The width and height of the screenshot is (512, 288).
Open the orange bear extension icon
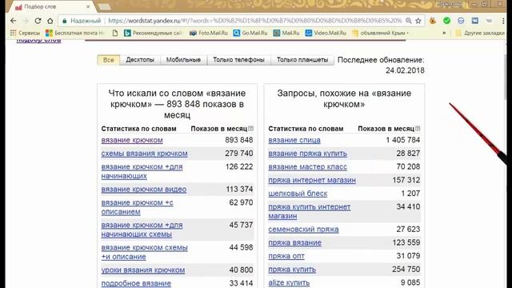[433, 21]
